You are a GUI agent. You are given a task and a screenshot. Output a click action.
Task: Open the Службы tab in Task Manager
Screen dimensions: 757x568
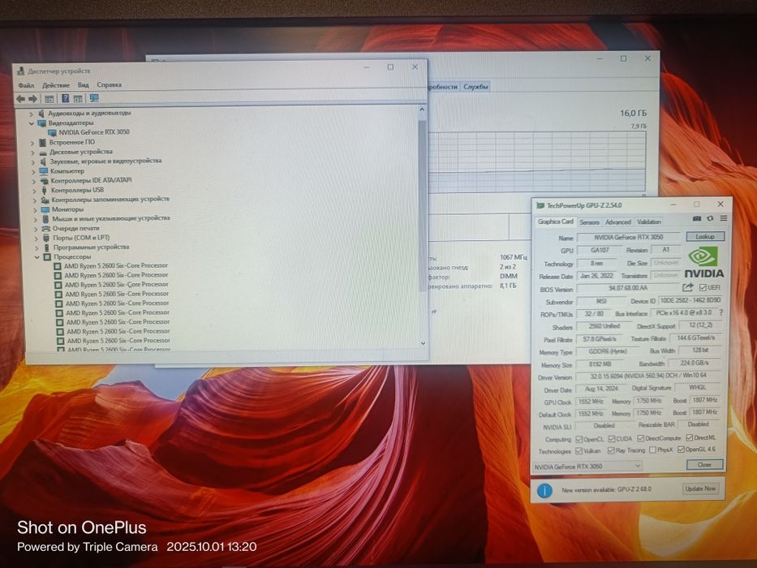[475, 87]
